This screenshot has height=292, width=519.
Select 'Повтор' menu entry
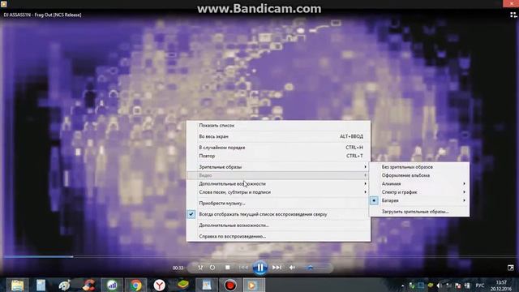278,156
